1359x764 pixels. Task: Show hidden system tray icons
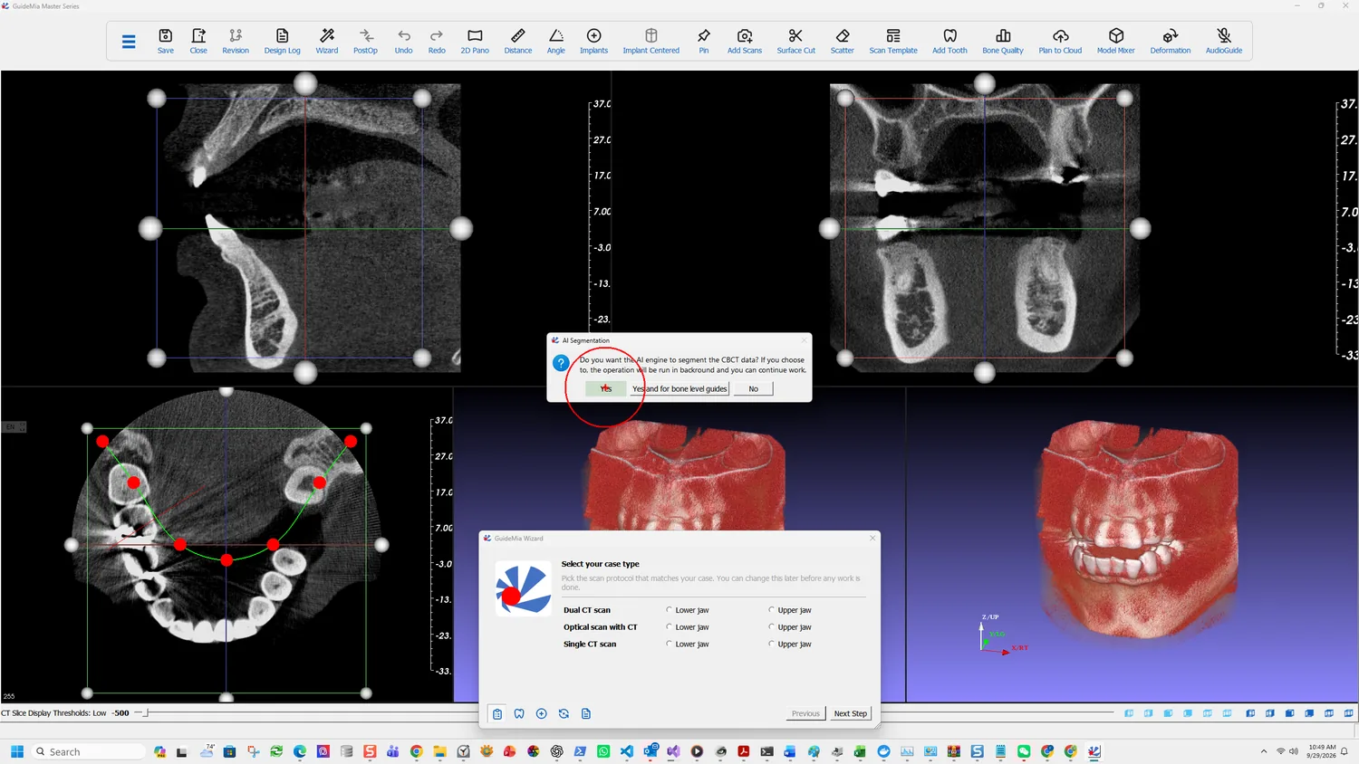tap(1264, 751)
